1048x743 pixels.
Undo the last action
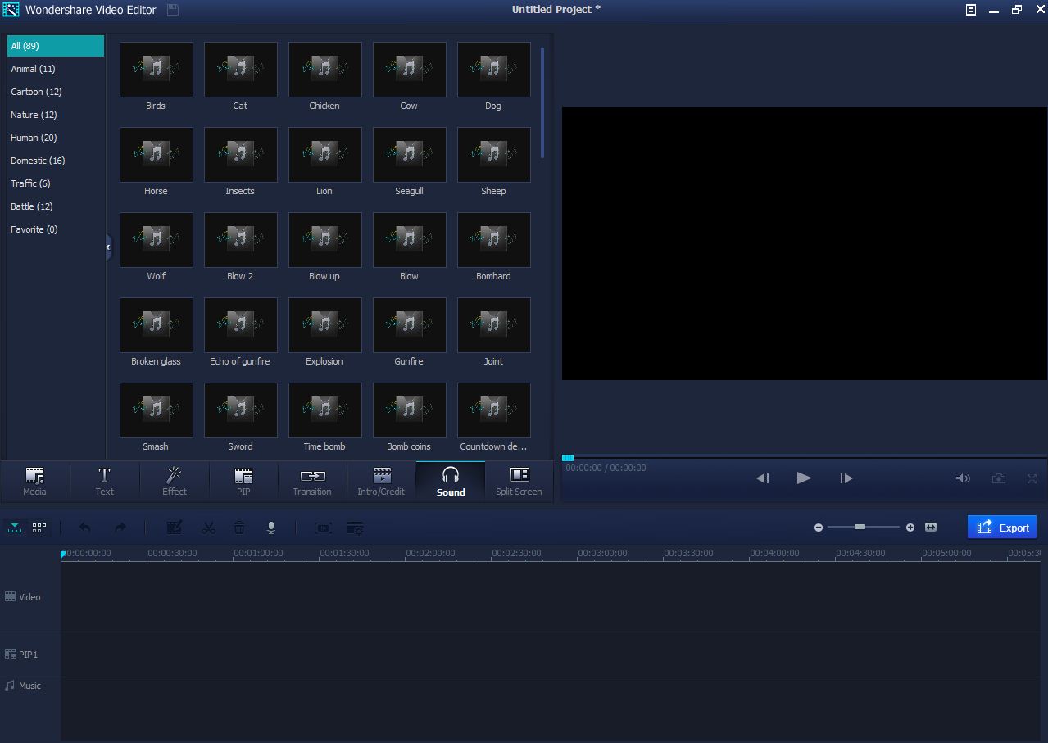click(84, 528)
